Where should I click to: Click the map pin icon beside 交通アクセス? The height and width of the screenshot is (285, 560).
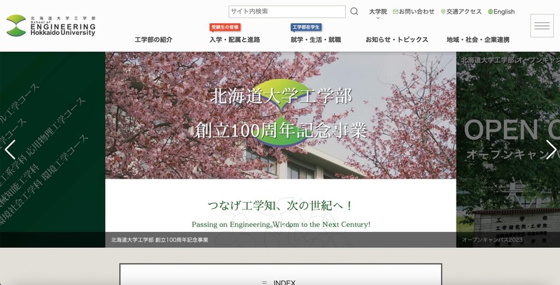pos(443,12)
